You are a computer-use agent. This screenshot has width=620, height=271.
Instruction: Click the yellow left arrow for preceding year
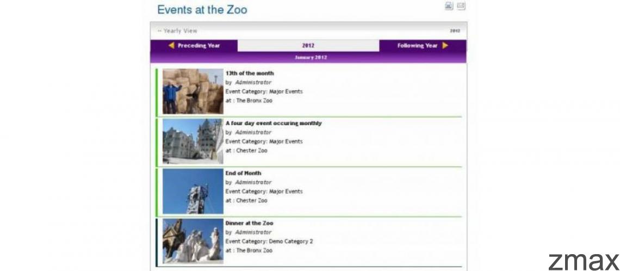(171, 46)
